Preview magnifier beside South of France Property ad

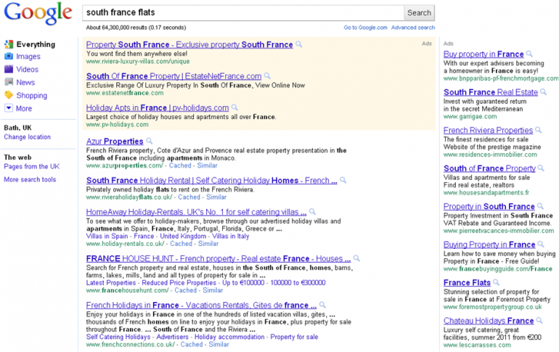pos(541,168)
